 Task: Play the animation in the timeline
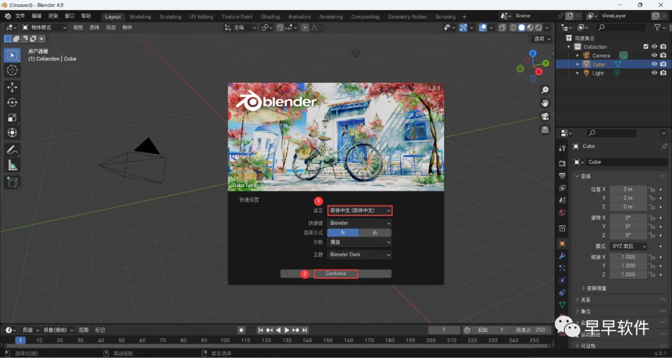click(287, 330)
